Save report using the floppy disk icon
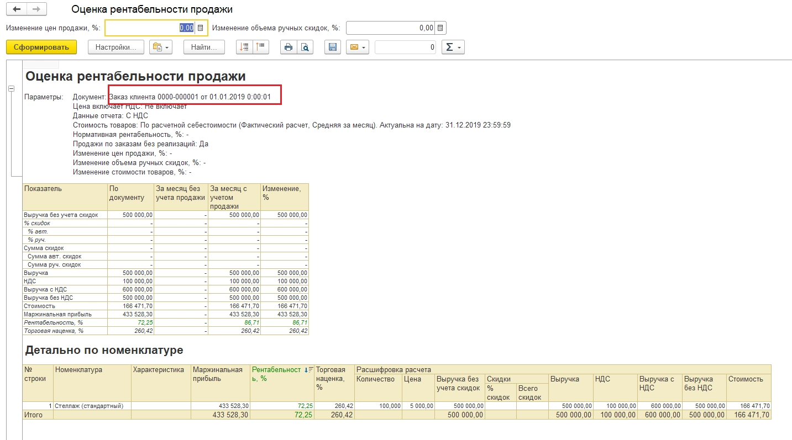 click(332, 47)
